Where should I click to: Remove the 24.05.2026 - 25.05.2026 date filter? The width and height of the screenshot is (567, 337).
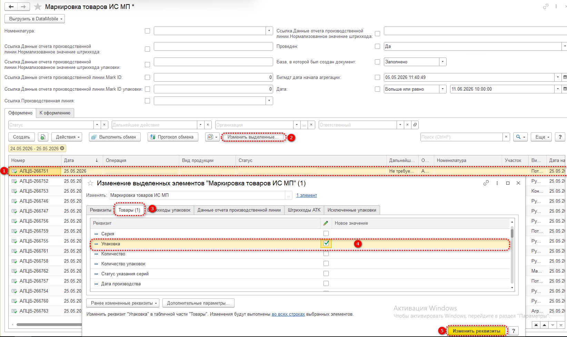tap(62, 148)
